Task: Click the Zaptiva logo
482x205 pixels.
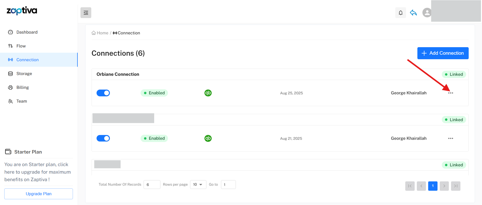Action: [22, 11]
